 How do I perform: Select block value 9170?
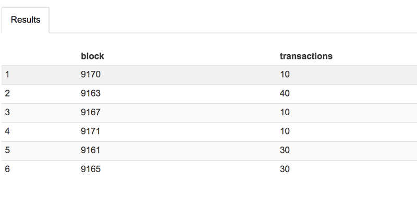tap(91, 74)
